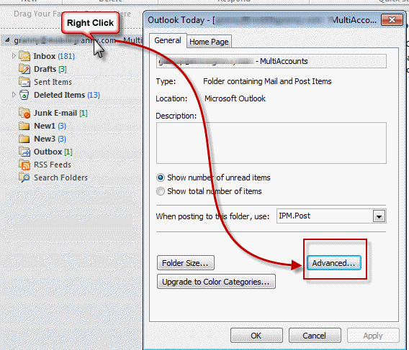Click the Inbox folder icon
The image size is (409, 350).
[x=24, y=56]
